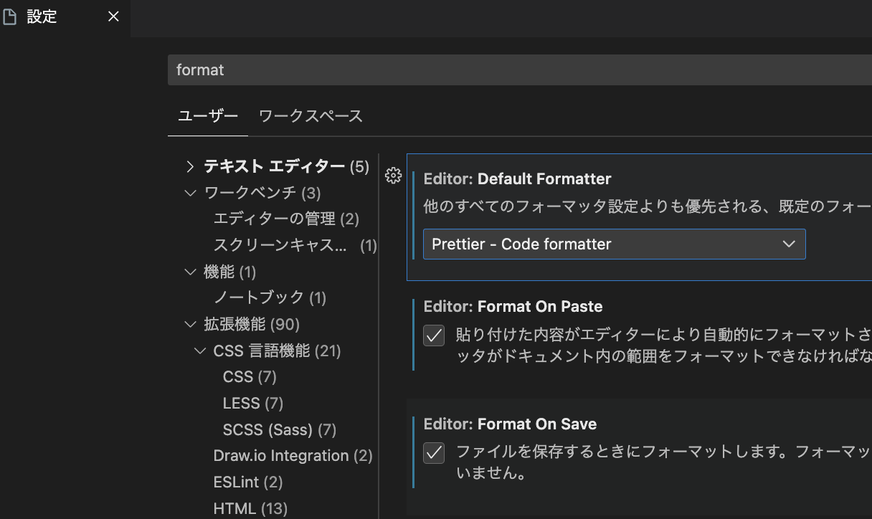Toggle the Format On Paste checkbox
Screen dimensions: 872x519
(434, 335)
